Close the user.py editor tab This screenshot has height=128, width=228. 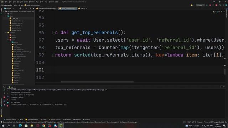click(86, 9)
